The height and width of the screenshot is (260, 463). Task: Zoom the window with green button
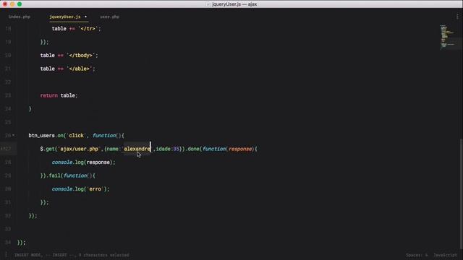click(x=20, y=4)
